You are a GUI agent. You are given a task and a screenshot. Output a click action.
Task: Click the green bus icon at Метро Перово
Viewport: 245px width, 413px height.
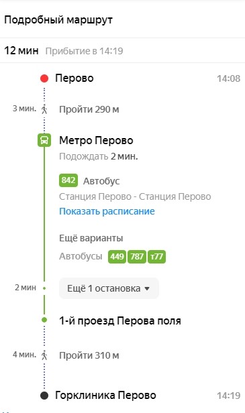pyautogui.click(x=44, y=140)
